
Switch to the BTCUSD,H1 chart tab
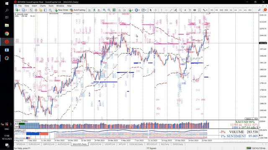coord(152,144)
